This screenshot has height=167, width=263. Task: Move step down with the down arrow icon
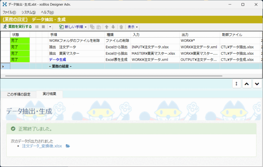[113, 27]
